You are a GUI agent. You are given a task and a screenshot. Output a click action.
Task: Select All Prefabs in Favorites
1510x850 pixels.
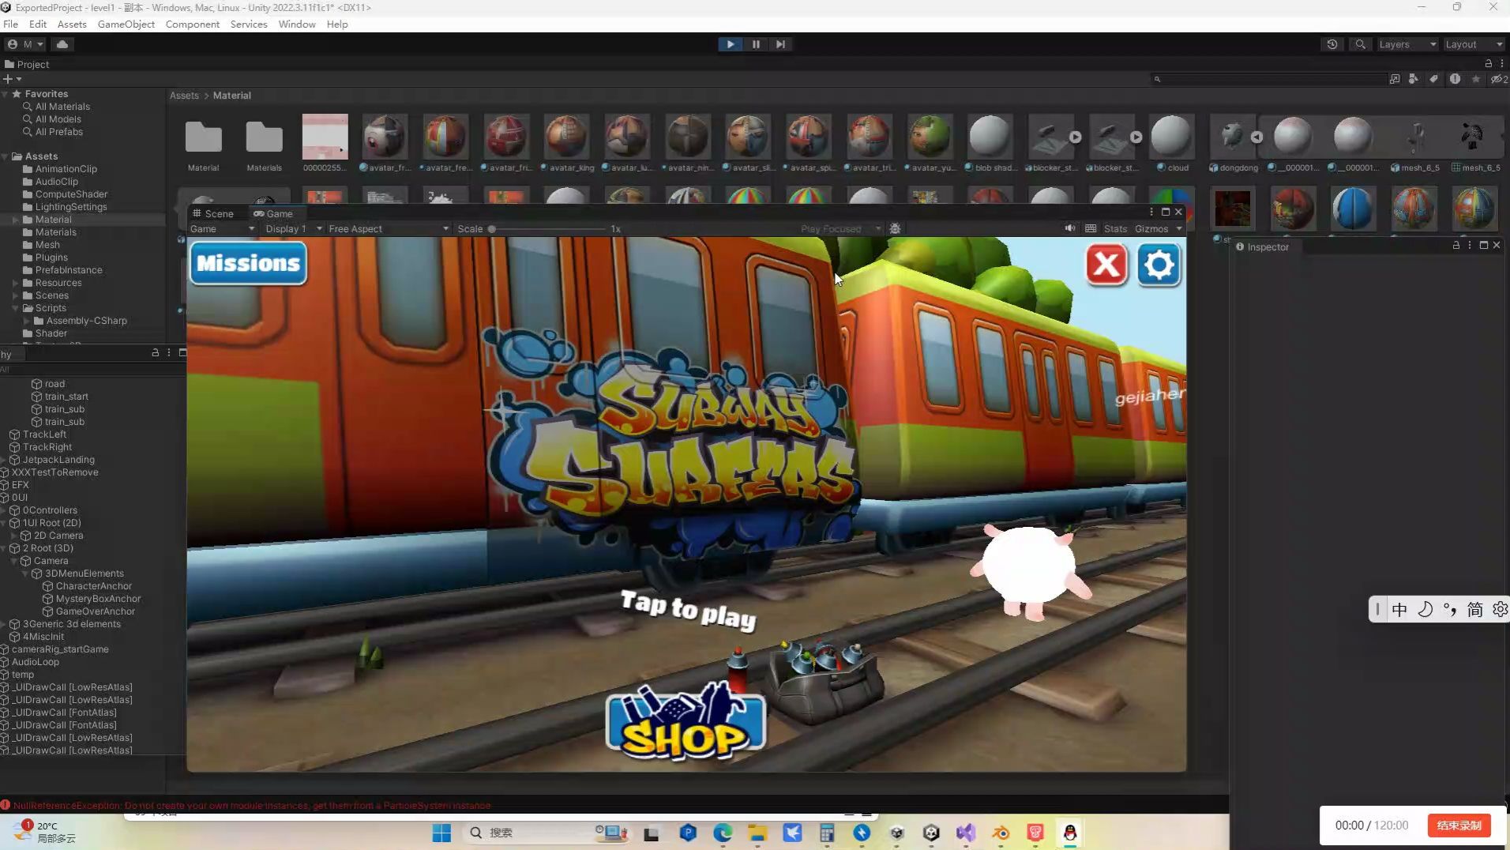click(x=58, y=132)
